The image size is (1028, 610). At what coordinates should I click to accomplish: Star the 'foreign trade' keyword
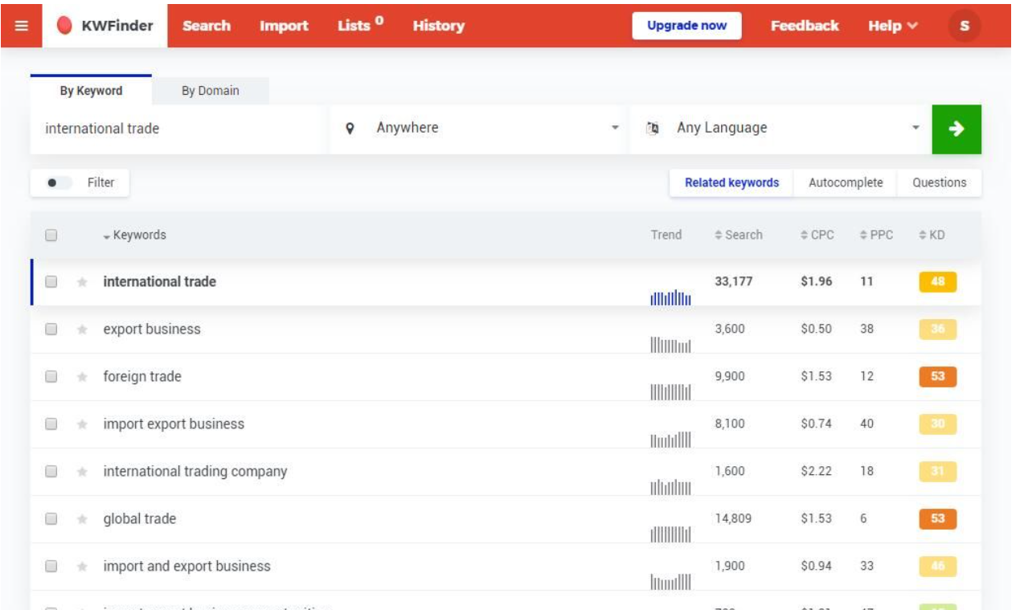tap(82, 377)
